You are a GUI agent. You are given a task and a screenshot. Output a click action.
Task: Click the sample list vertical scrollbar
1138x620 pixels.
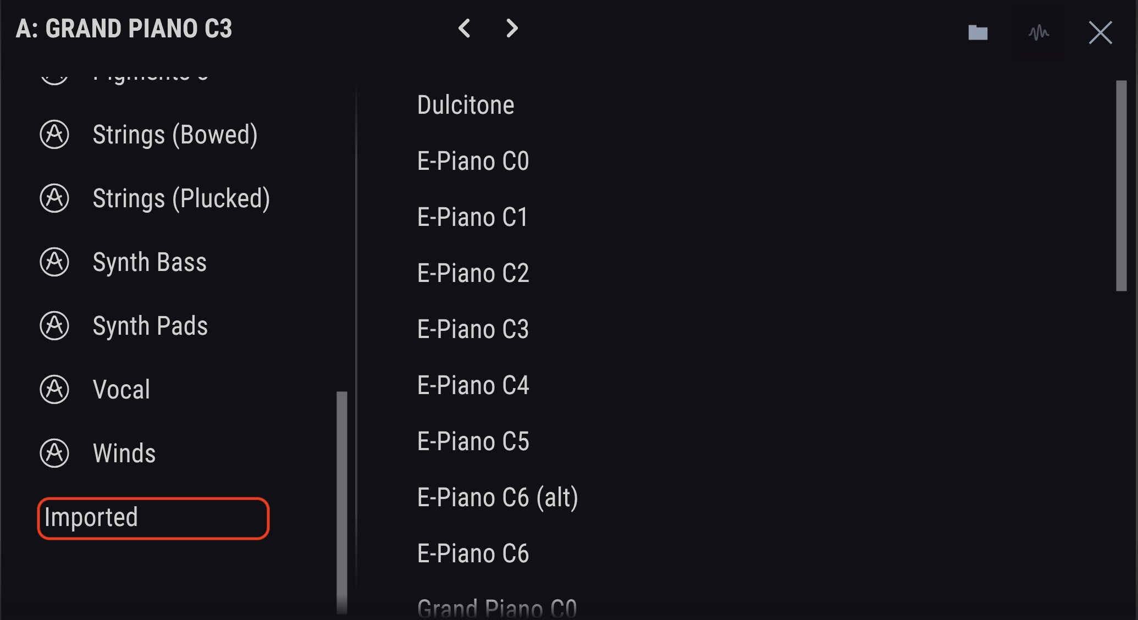coord(1122,186)
